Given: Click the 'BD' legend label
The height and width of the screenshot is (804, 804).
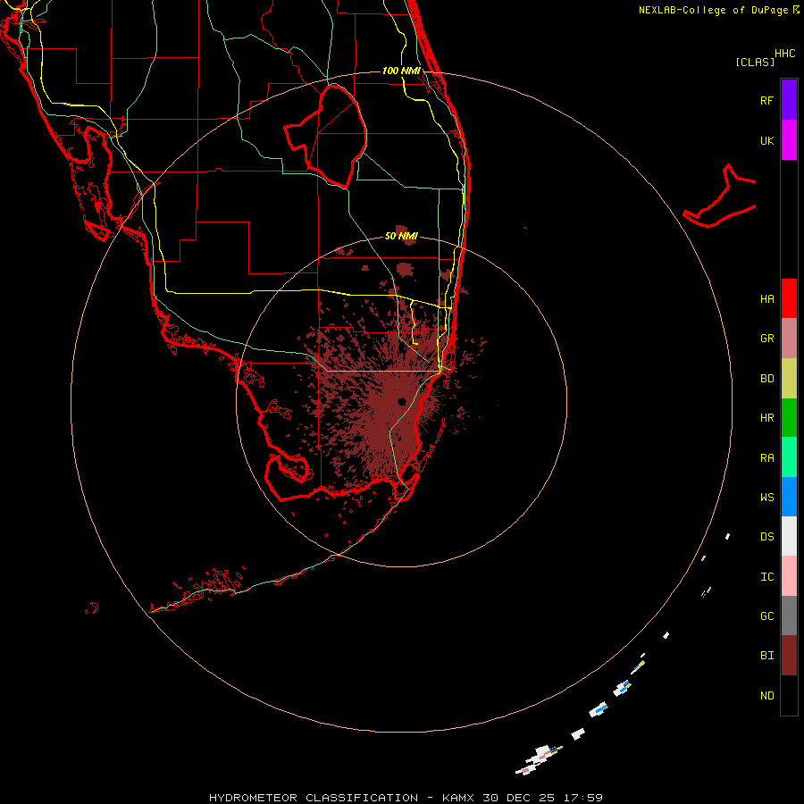Looking at the screenshot, I should coord(766,379).
